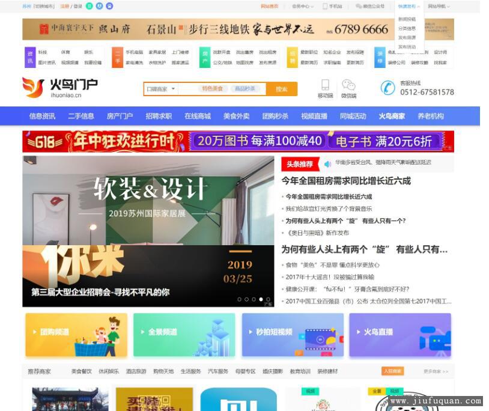Select the 美食餐饮 merchant category
This screenshot has width=489, height=411.
(x=81, y=371)
